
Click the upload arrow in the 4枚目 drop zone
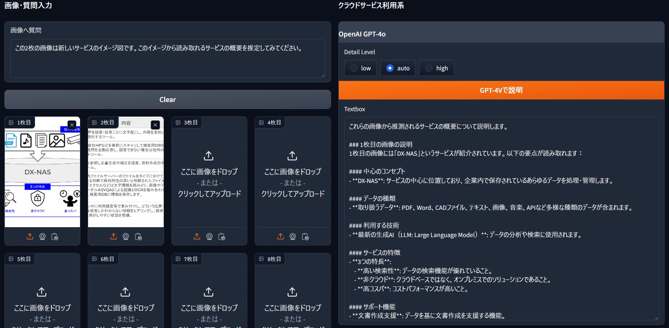(292, 156)
